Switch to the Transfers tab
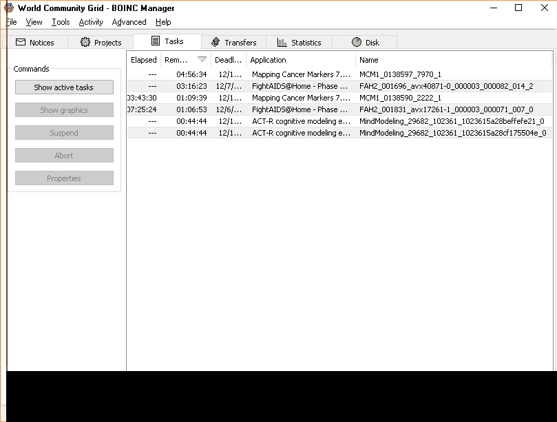The image size is (557, 422). click(x=233, y=43)
